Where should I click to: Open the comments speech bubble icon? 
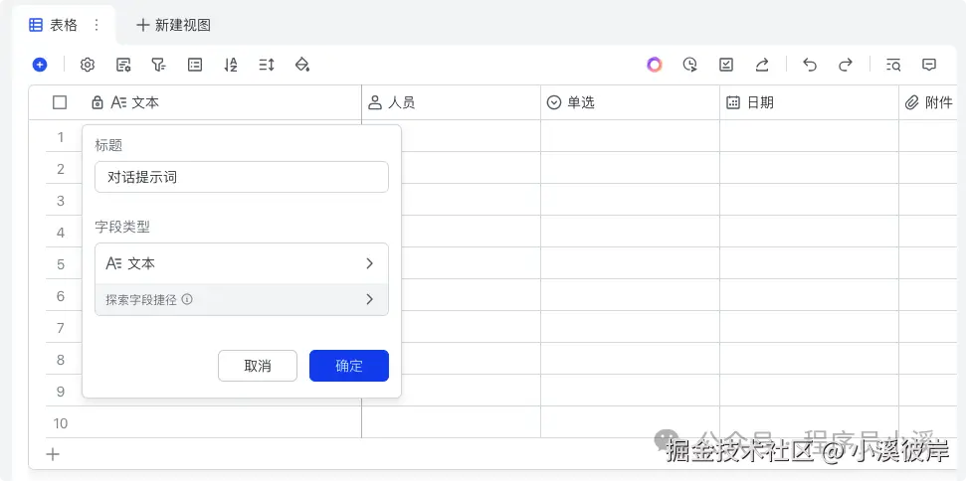tap(929, 65)
